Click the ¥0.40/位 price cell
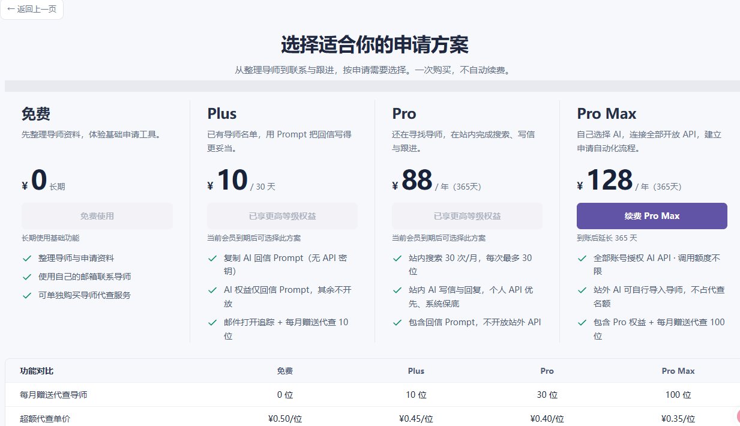 [x=547, y=419]
